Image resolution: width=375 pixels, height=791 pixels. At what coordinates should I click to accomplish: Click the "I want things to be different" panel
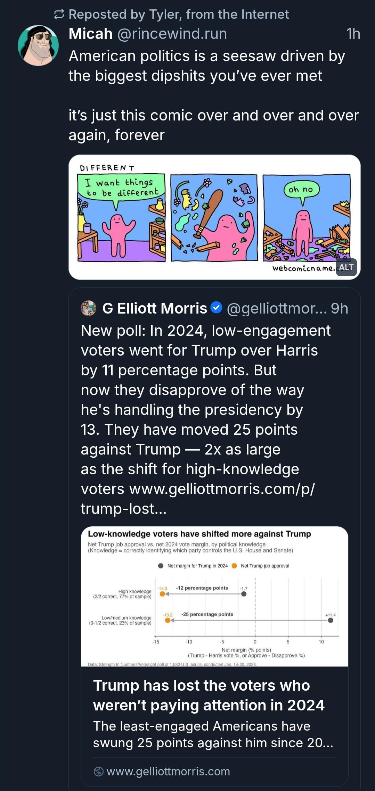coord(121,217)
